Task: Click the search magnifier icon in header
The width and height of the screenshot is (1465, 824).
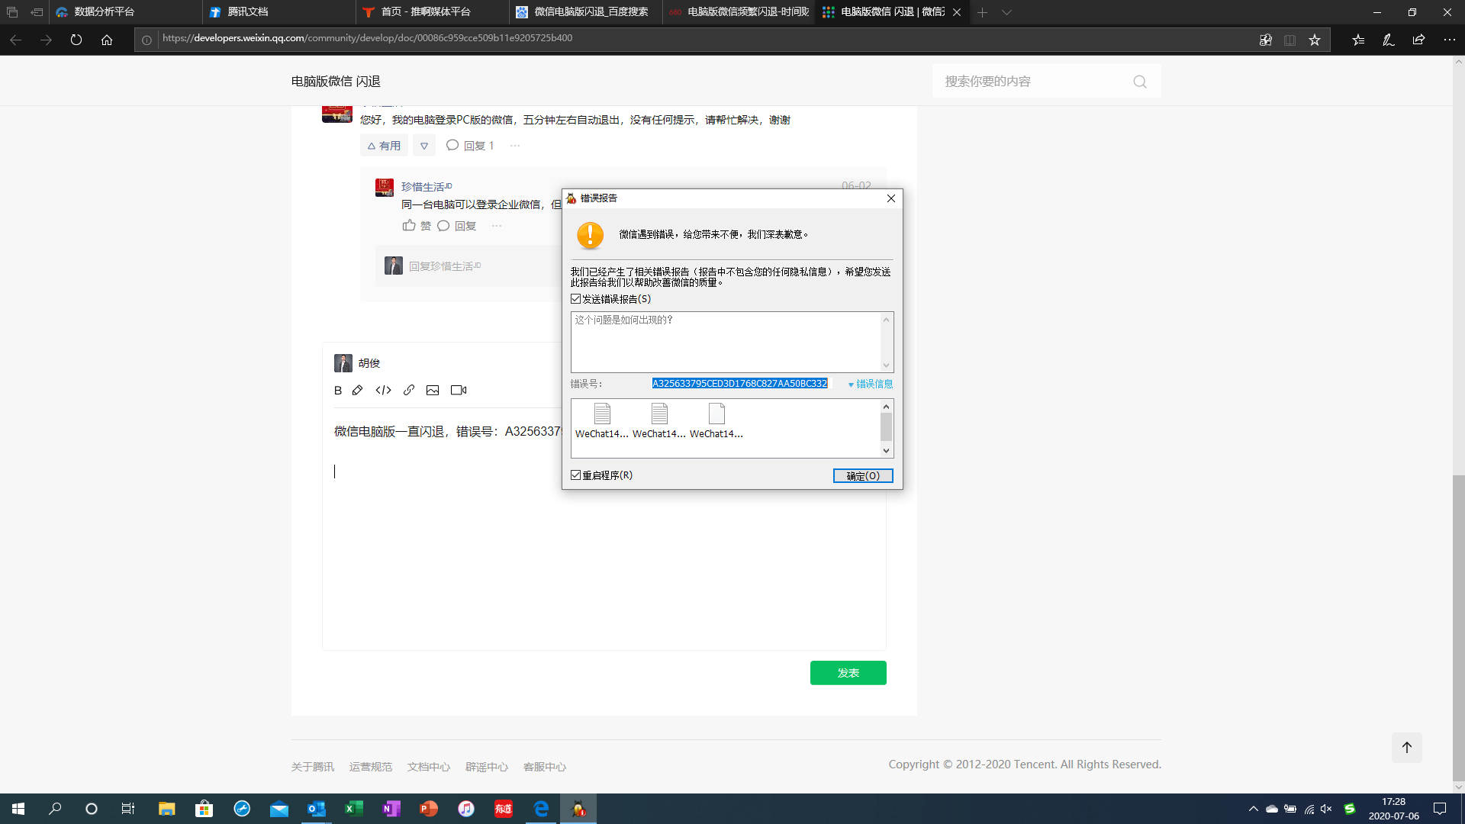Action: [x=1140, y=82]
